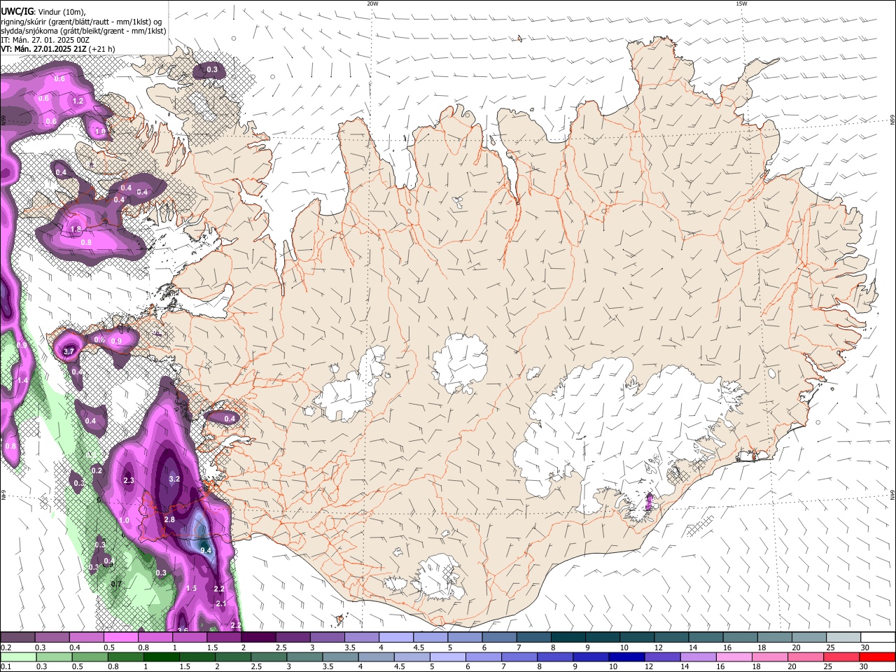Click the 9.4 precipitation value on the map

pos(206,551)
